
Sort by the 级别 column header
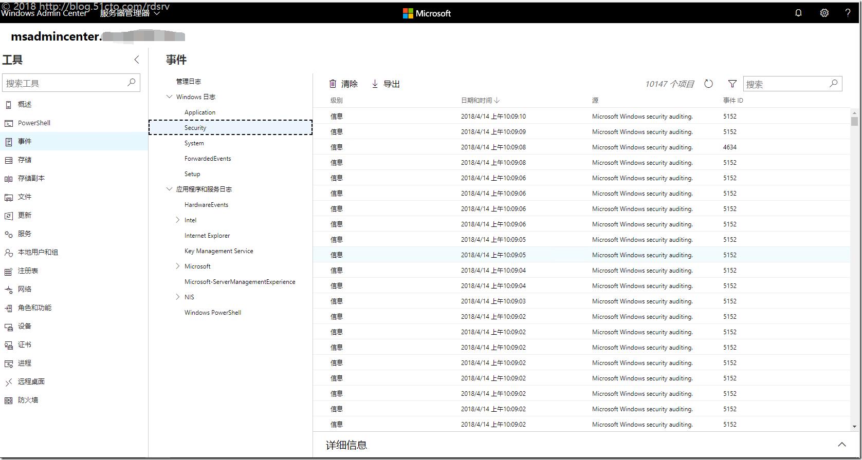[x=336, y=101]
